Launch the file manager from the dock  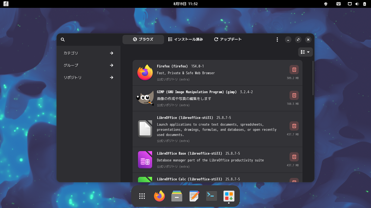coord(177,196)
